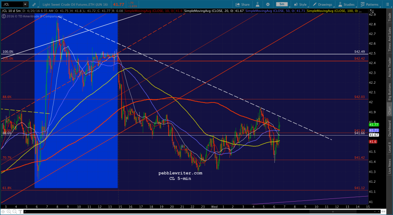Open the flask icon beside Share

coord(258,5)
